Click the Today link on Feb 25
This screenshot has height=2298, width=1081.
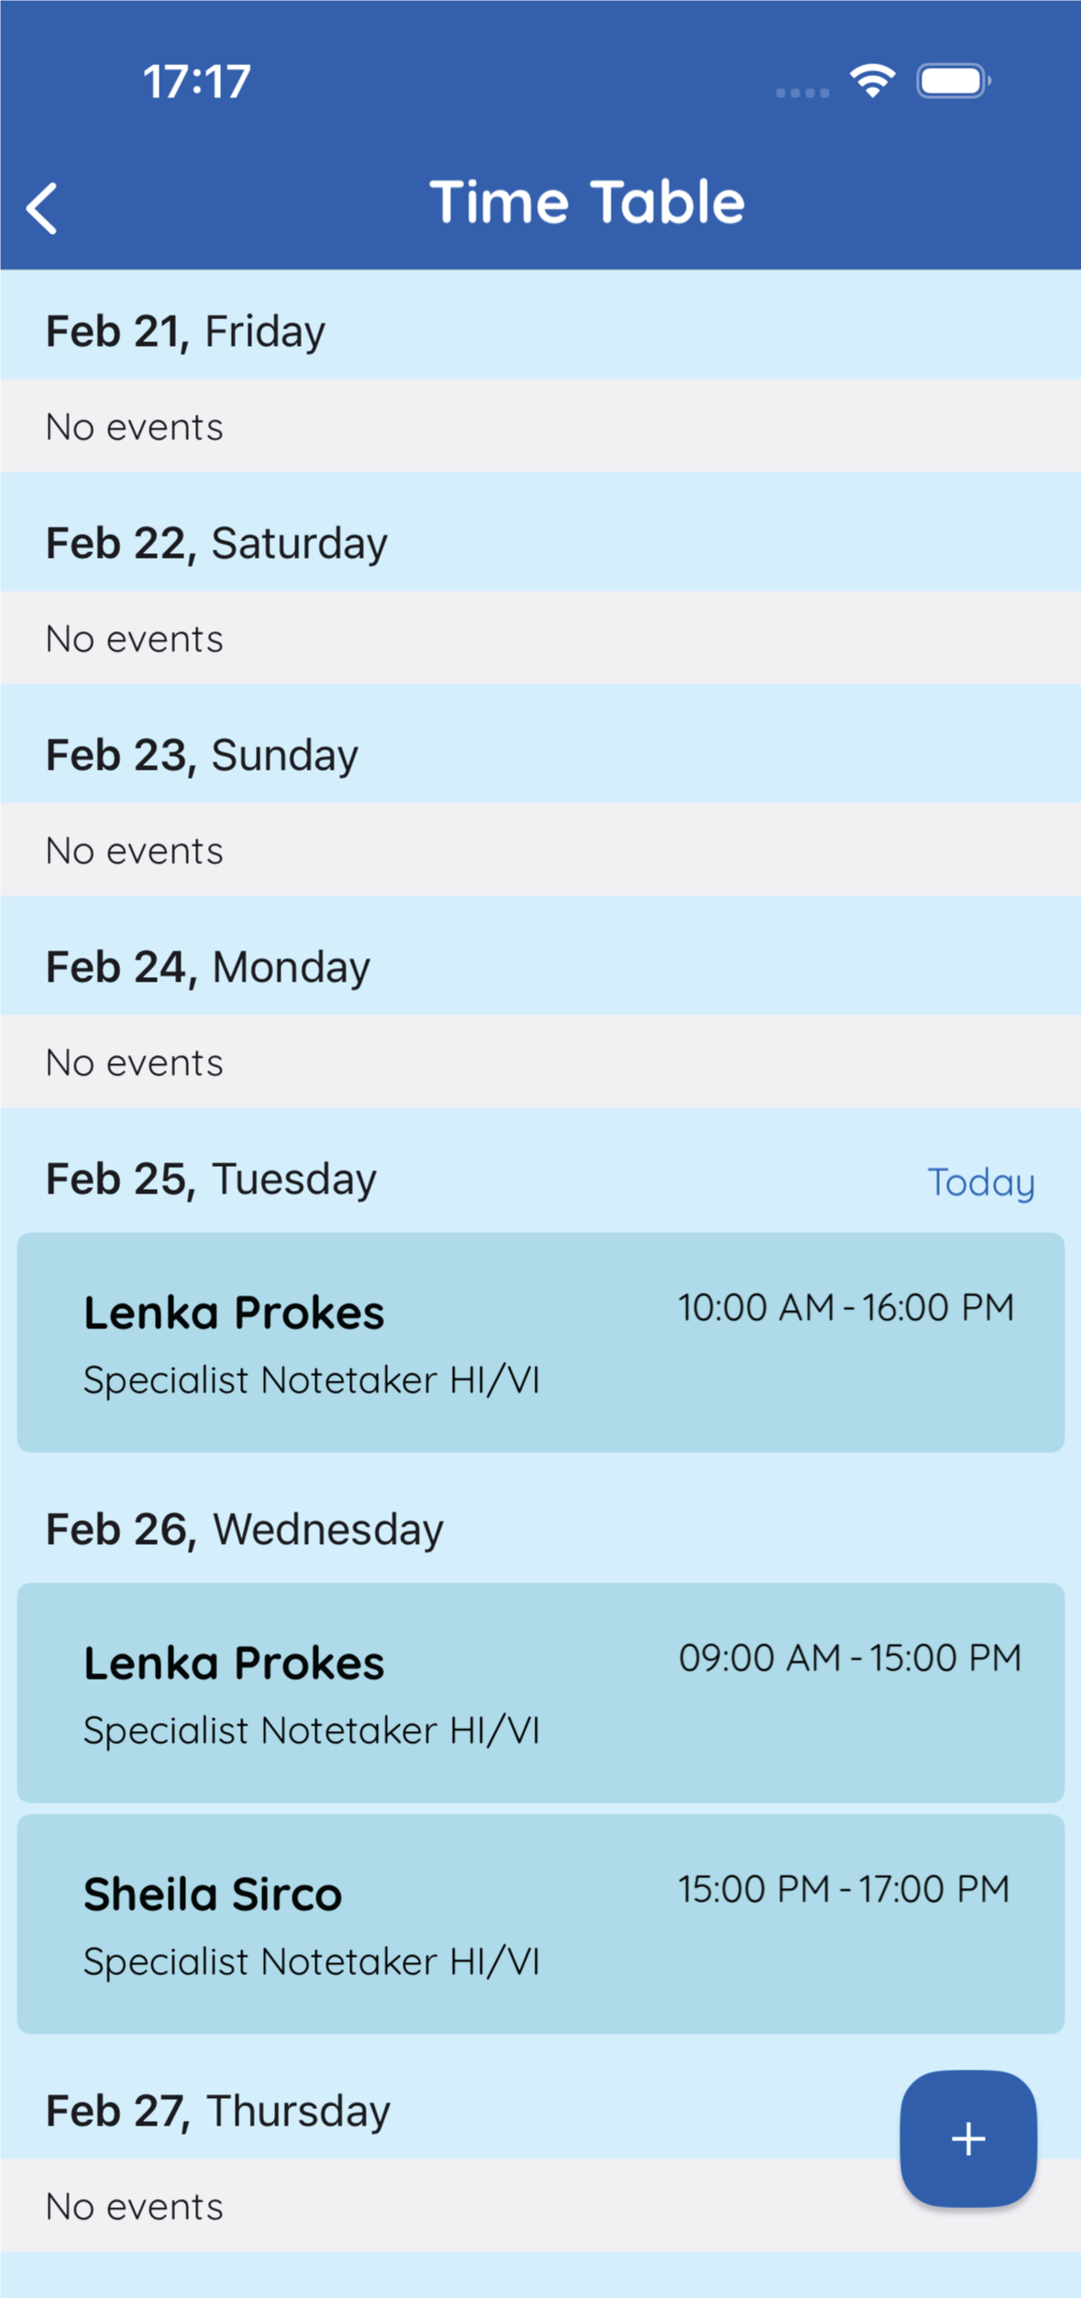(981, 1182)
